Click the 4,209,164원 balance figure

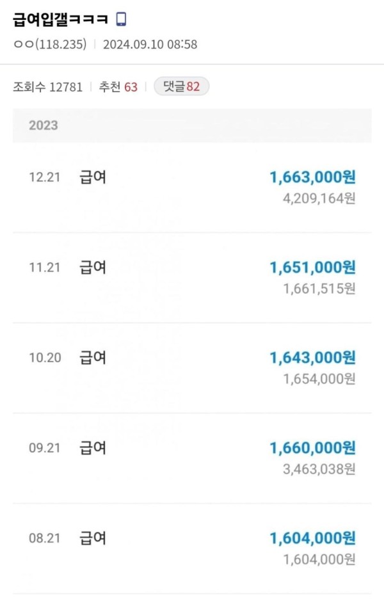coord(319,198)
